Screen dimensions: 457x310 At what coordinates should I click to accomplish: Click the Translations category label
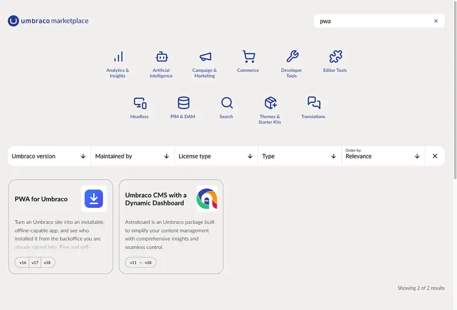313,116
